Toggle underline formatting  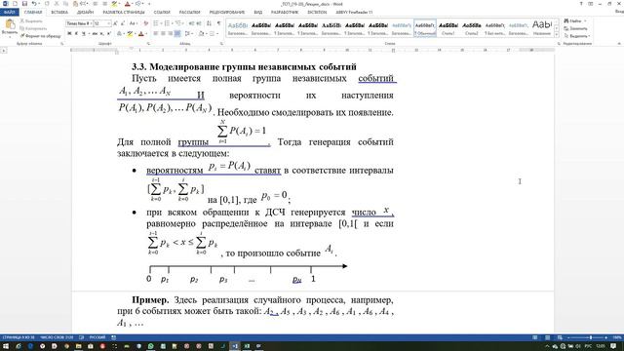coord(83,34)
